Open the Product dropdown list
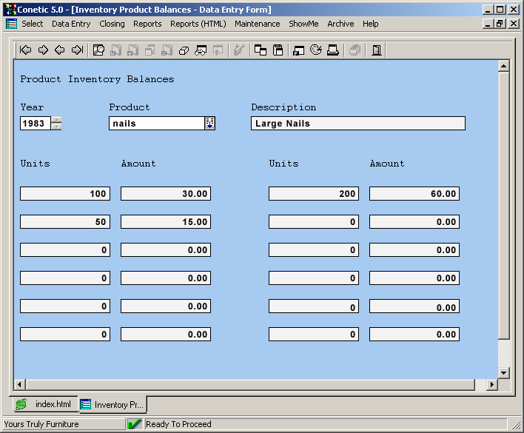Image resolution: width=524 pixels, height=433 pixels. pyautogui.click(x=209, y=124)
